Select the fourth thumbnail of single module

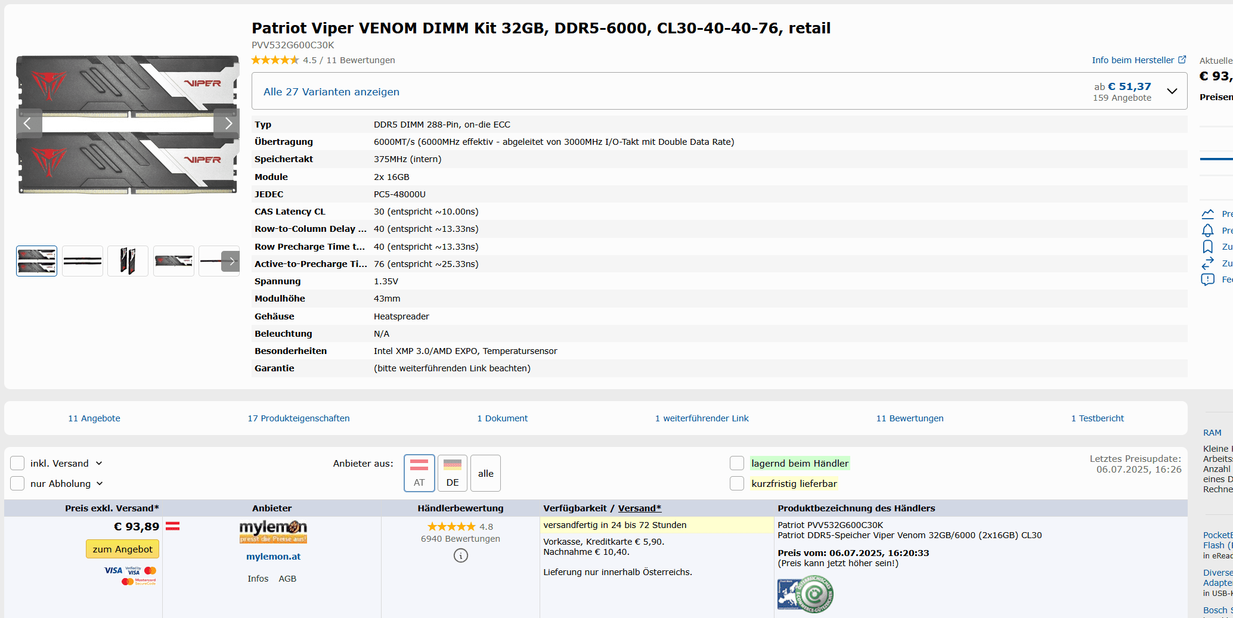click(x=174, y=261)
